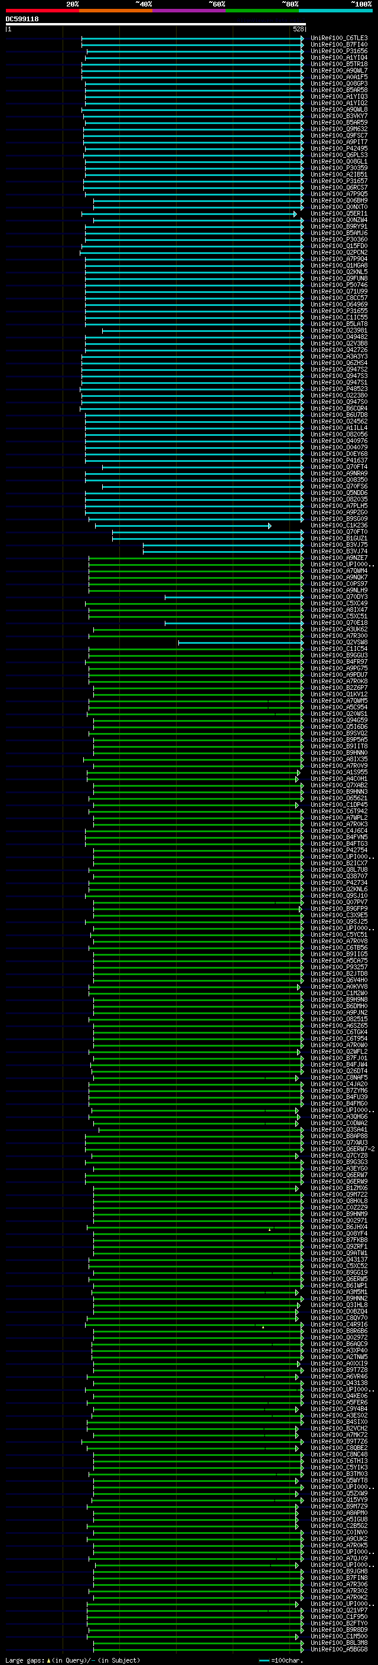Open hit UniRef100_B3VJ75
Image resolution: width=378 pixels, height=1665 pixels.
tap(338, 545)
